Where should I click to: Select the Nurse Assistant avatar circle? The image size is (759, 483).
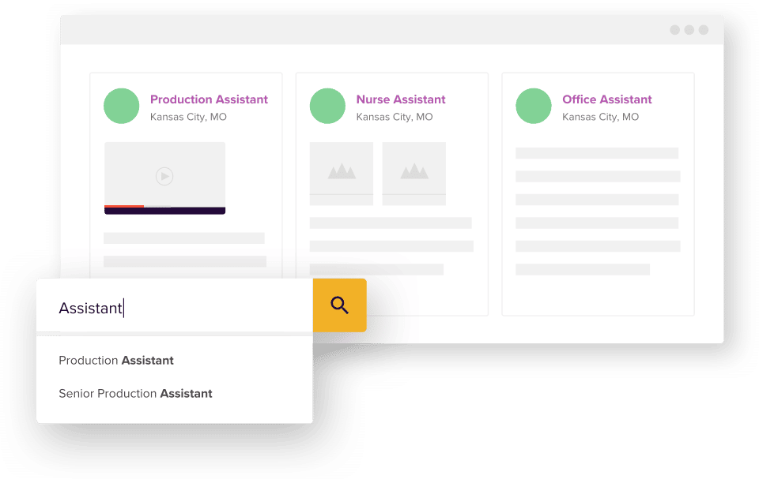pos(327,106)
